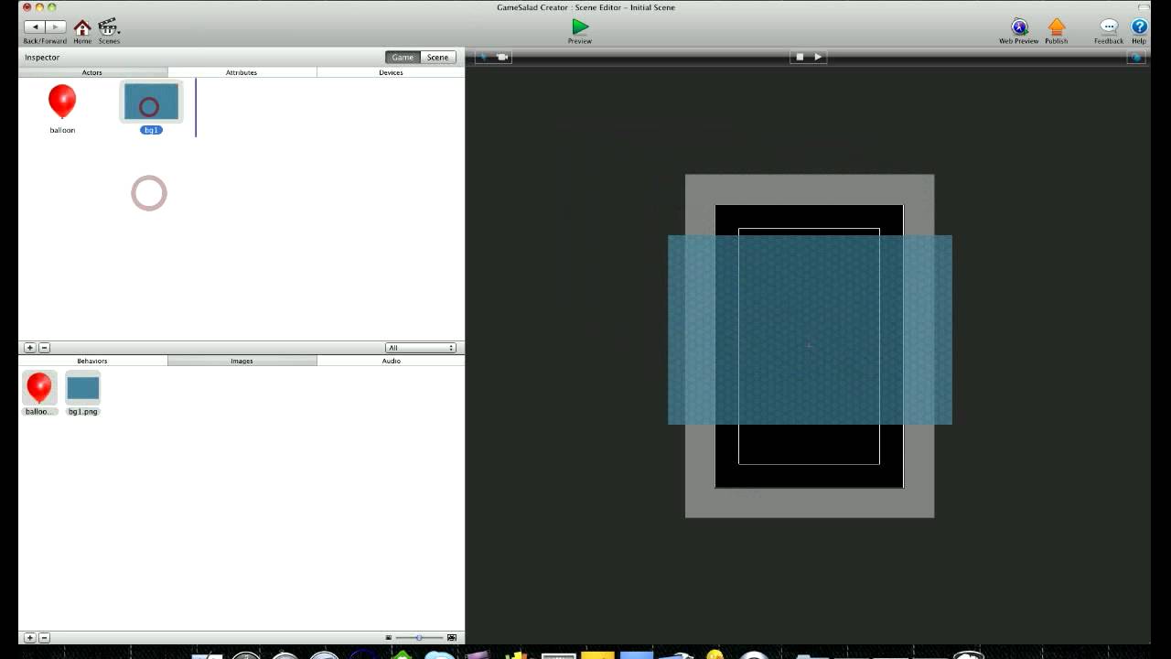Select the blue bg1 actor in scene

pos(810,329)
